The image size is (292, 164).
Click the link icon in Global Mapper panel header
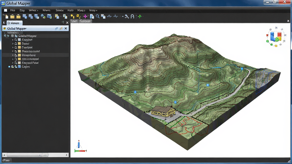[x=56, y=28]
